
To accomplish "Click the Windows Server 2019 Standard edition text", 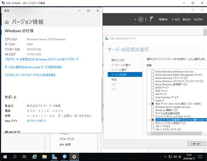I will tap(46, 39).
